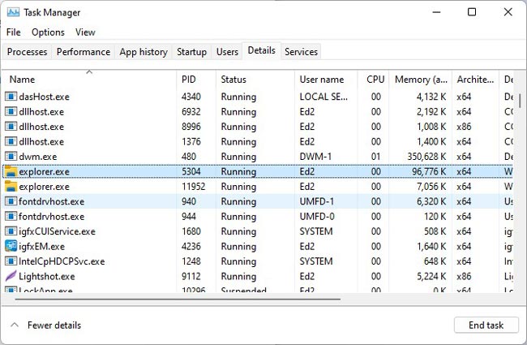Screen dimensions: 527x345
Task: Click the UMFD-1 user name cell
Action: pyautogui.click(x=316, y=201)
